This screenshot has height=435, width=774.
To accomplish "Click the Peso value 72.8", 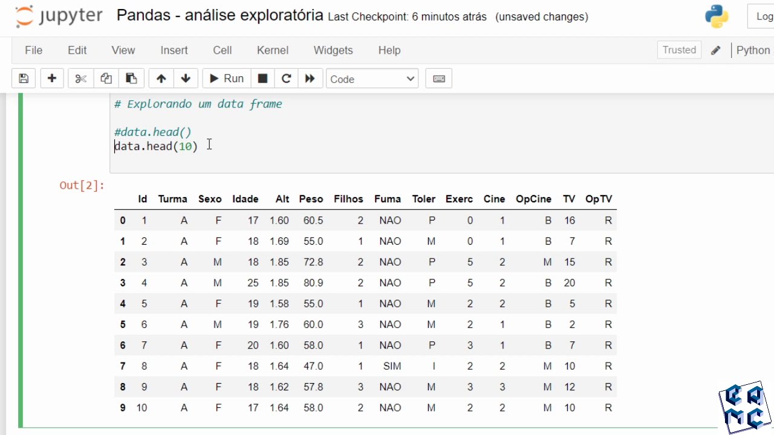I will coord(313,262).
